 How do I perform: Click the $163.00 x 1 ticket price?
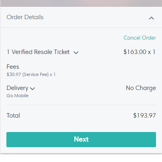click(x=139, y=52)
